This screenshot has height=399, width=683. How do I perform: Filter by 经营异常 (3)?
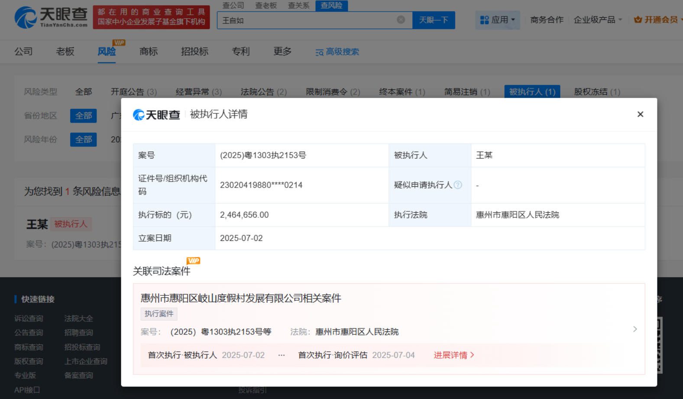tap(199, 92)
